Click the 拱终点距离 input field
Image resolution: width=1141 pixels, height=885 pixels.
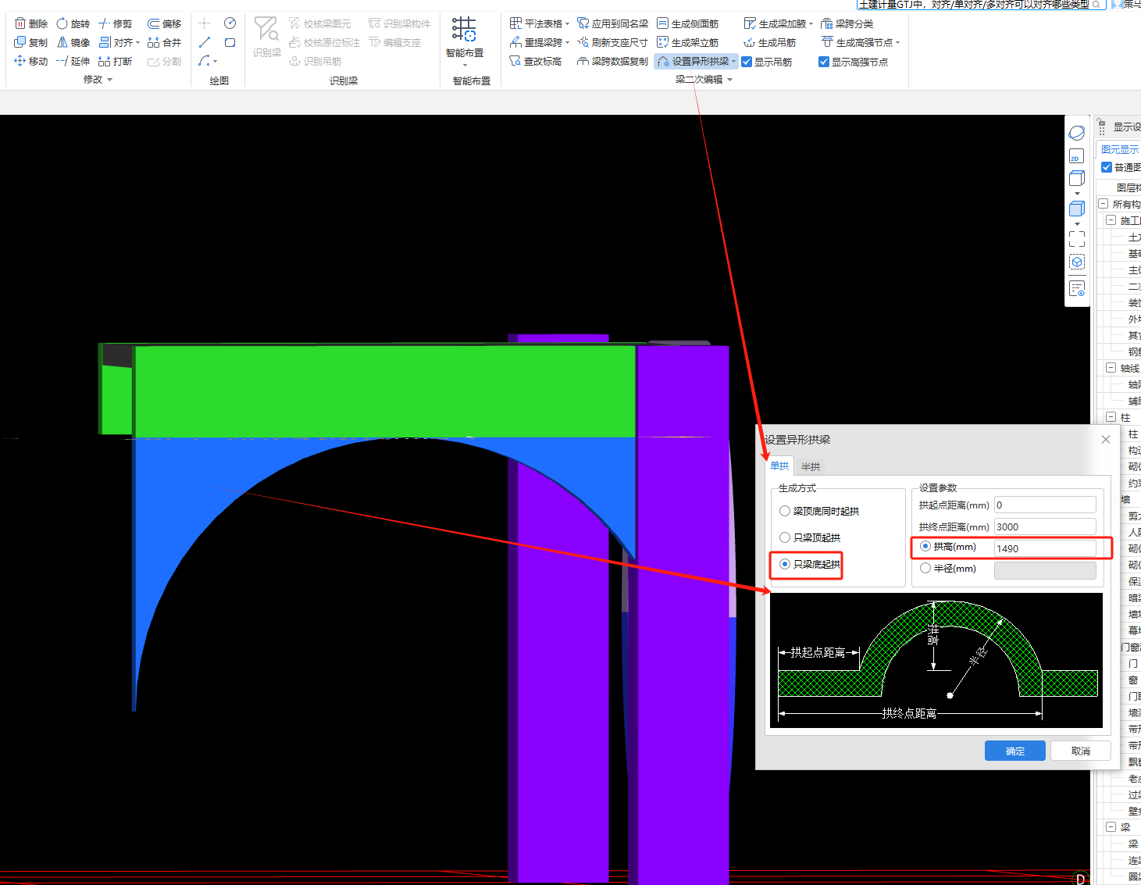pyautogui.click(x=1045, y=527)
